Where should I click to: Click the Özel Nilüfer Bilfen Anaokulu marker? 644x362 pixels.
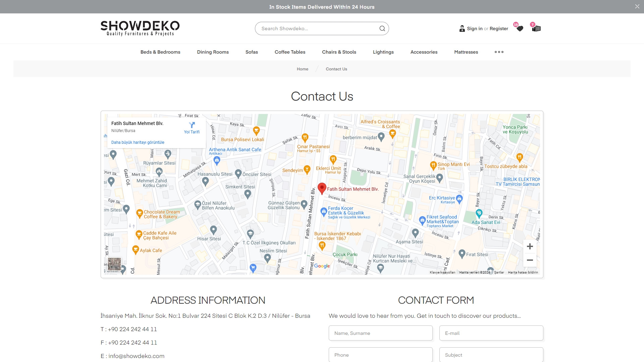pos(198,205)
